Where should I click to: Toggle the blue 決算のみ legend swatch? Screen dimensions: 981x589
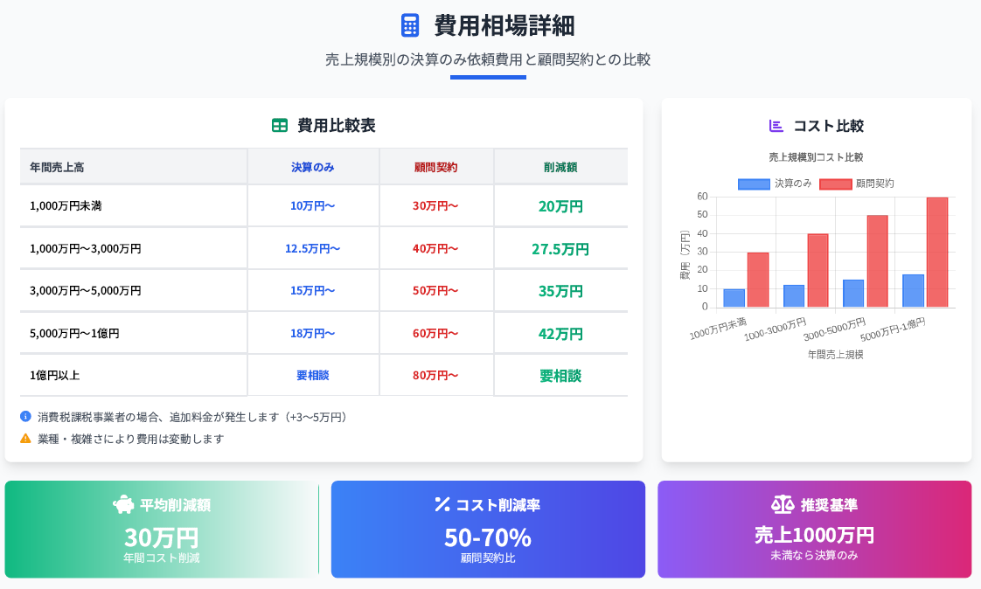point(754,184)
